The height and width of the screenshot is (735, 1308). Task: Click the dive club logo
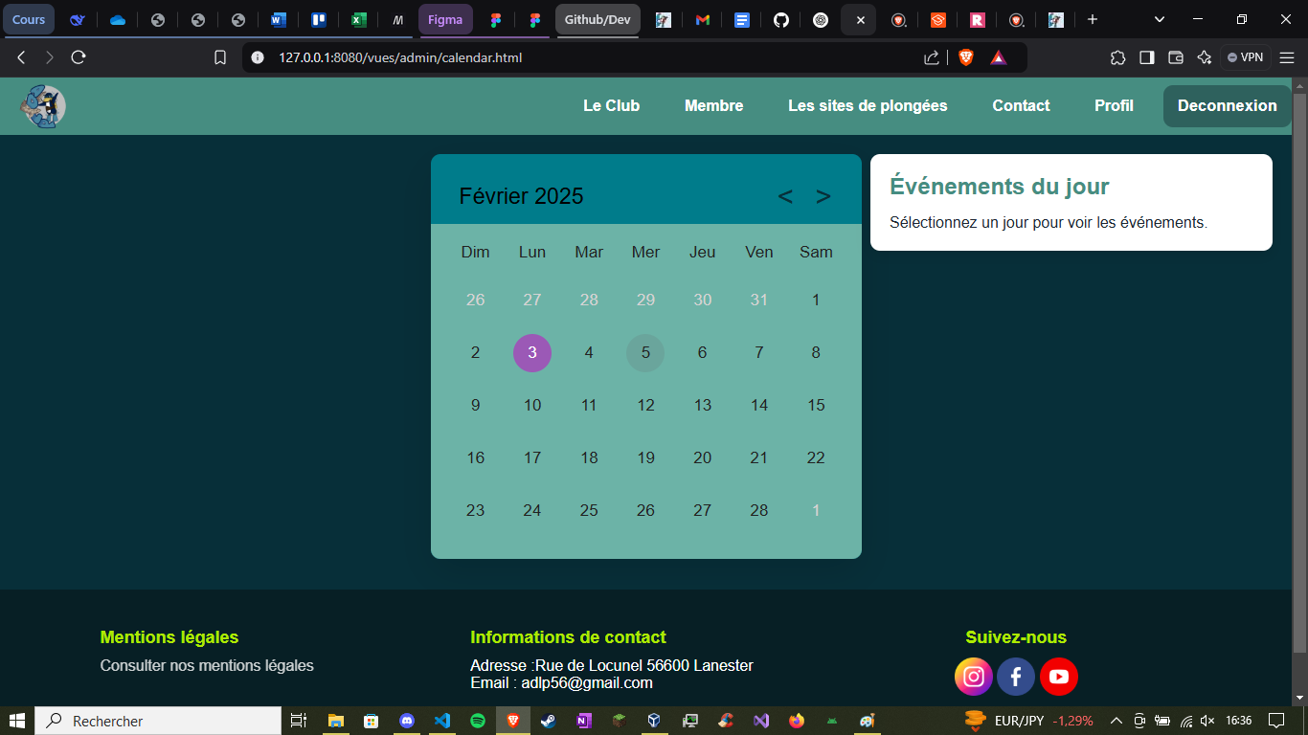point(42,106)
